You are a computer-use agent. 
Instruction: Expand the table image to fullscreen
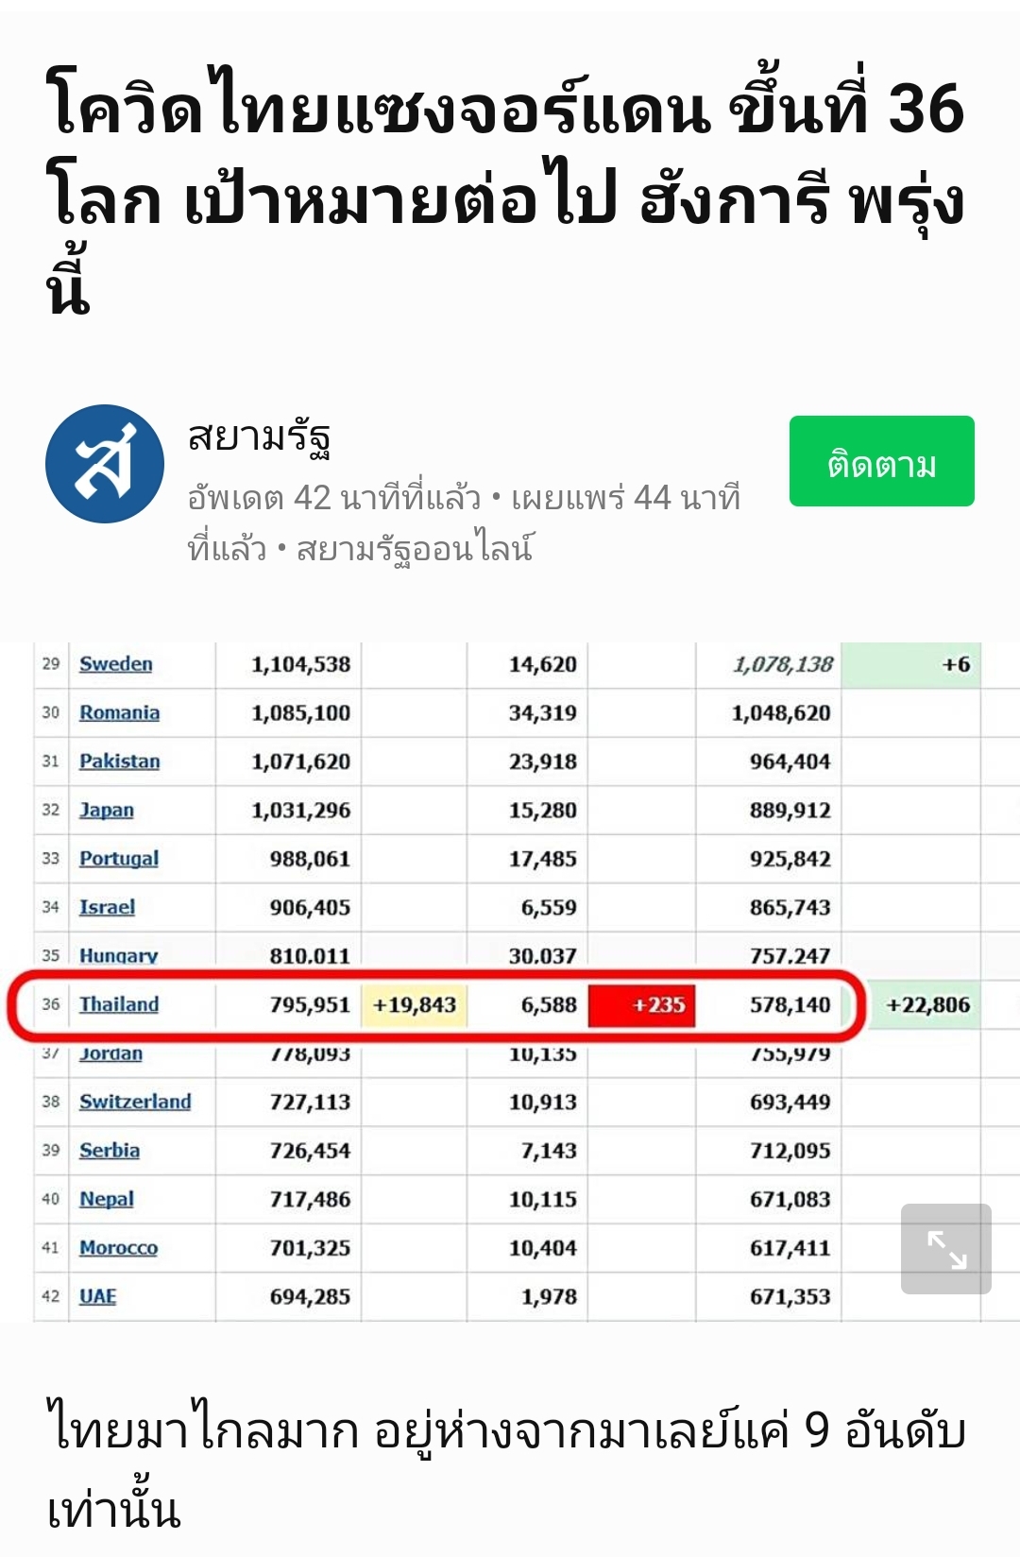945,1249
